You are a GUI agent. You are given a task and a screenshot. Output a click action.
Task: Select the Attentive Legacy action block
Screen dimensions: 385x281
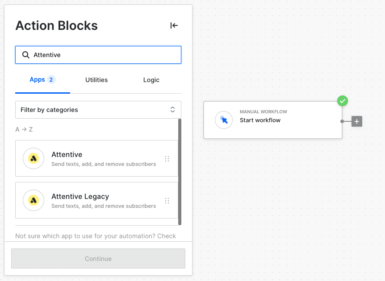pyautogui.click(x=96, y=200)
